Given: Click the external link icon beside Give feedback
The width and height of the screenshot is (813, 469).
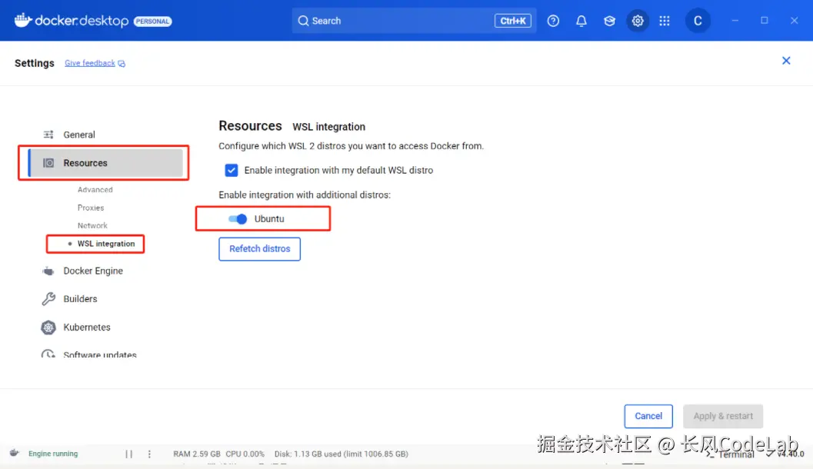Looking at the screenshot, I should [122, 63].
